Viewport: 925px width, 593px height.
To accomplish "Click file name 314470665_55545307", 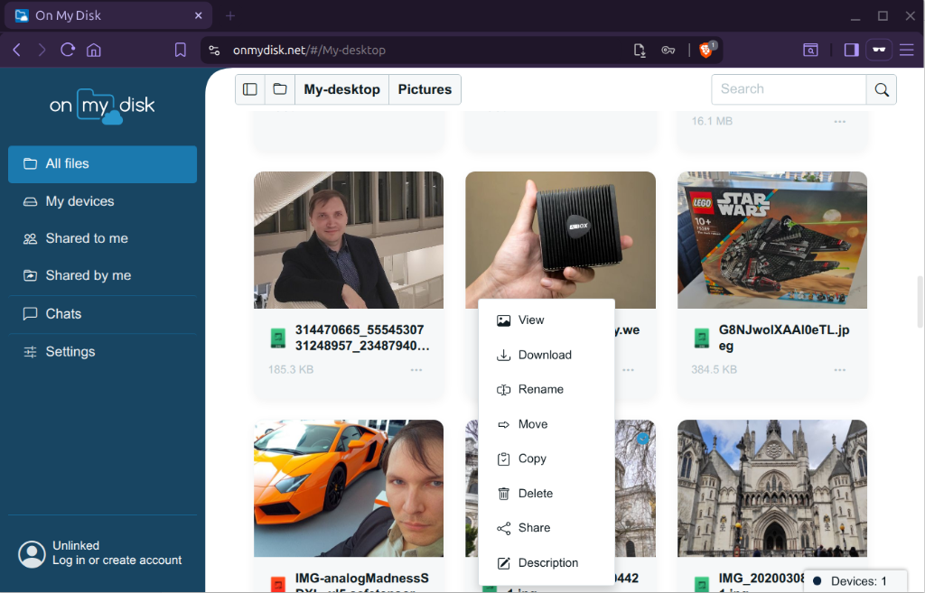I will pos(362,338).
